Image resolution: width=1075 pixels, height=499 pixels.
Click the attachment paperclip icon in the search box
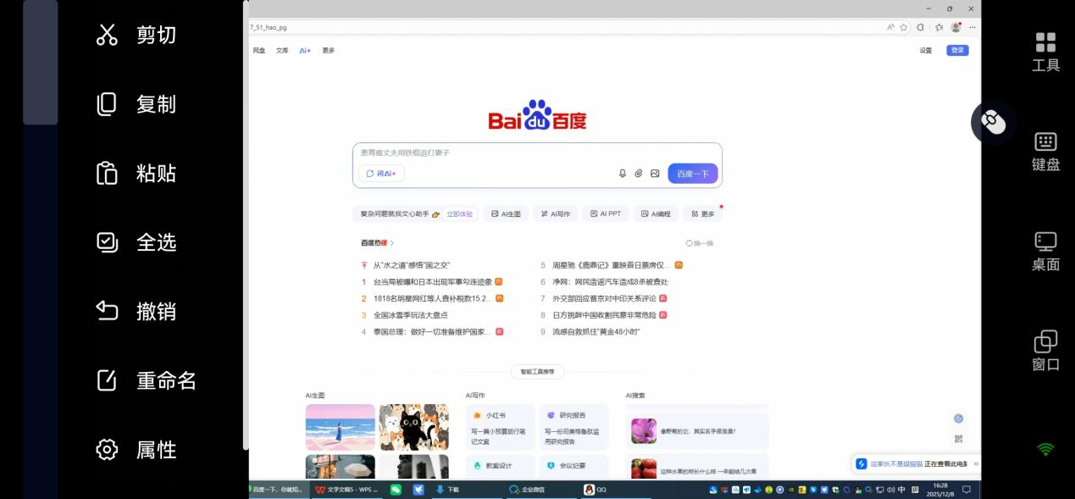click(x=638, y=173)
